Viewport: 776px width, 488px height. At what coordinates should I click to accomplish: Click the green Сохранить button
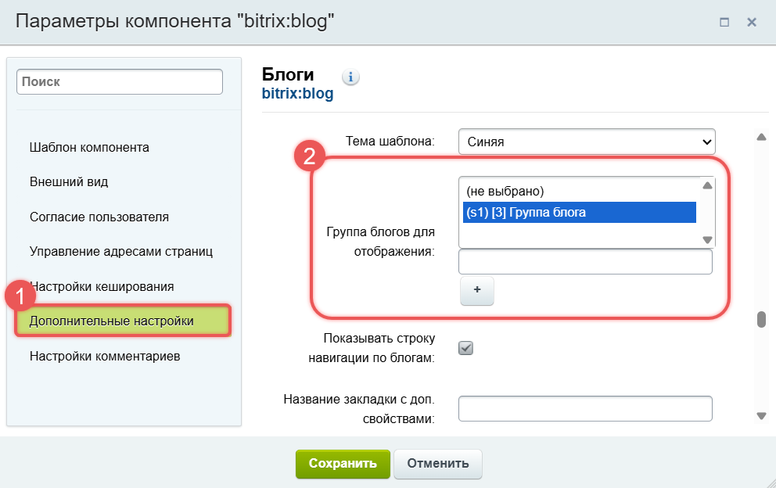[x=343, y=464]
